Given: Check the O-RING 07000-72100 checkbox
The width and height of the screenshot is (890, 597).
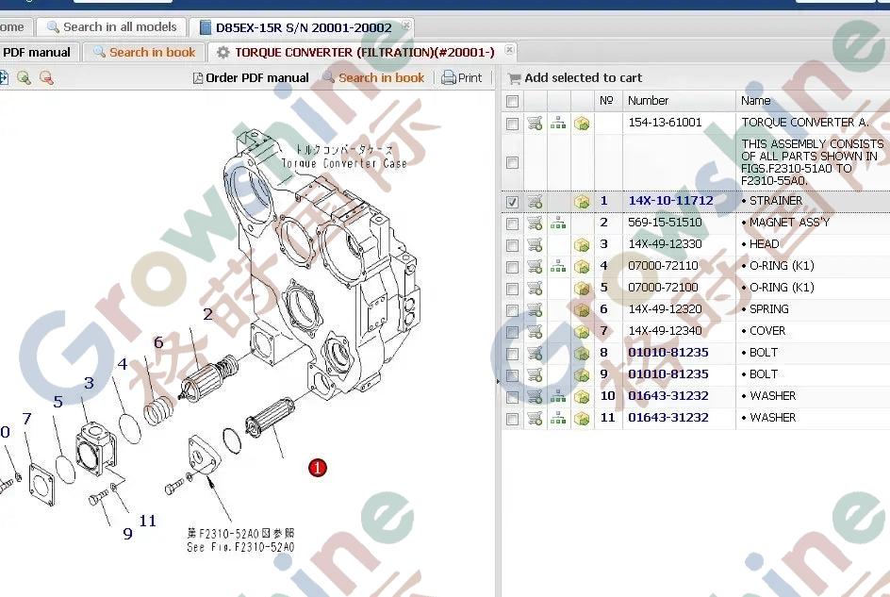Looking at the screenshot, I should 512,289.
